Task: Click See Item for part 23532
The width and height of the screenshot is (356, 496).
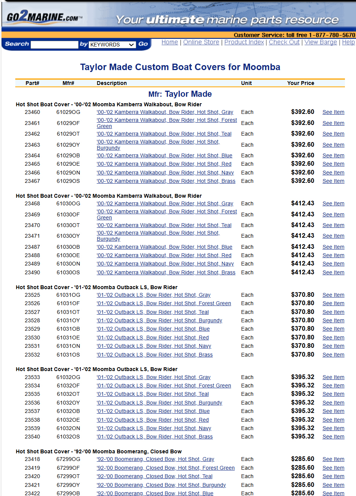Action: coord(333,355)
